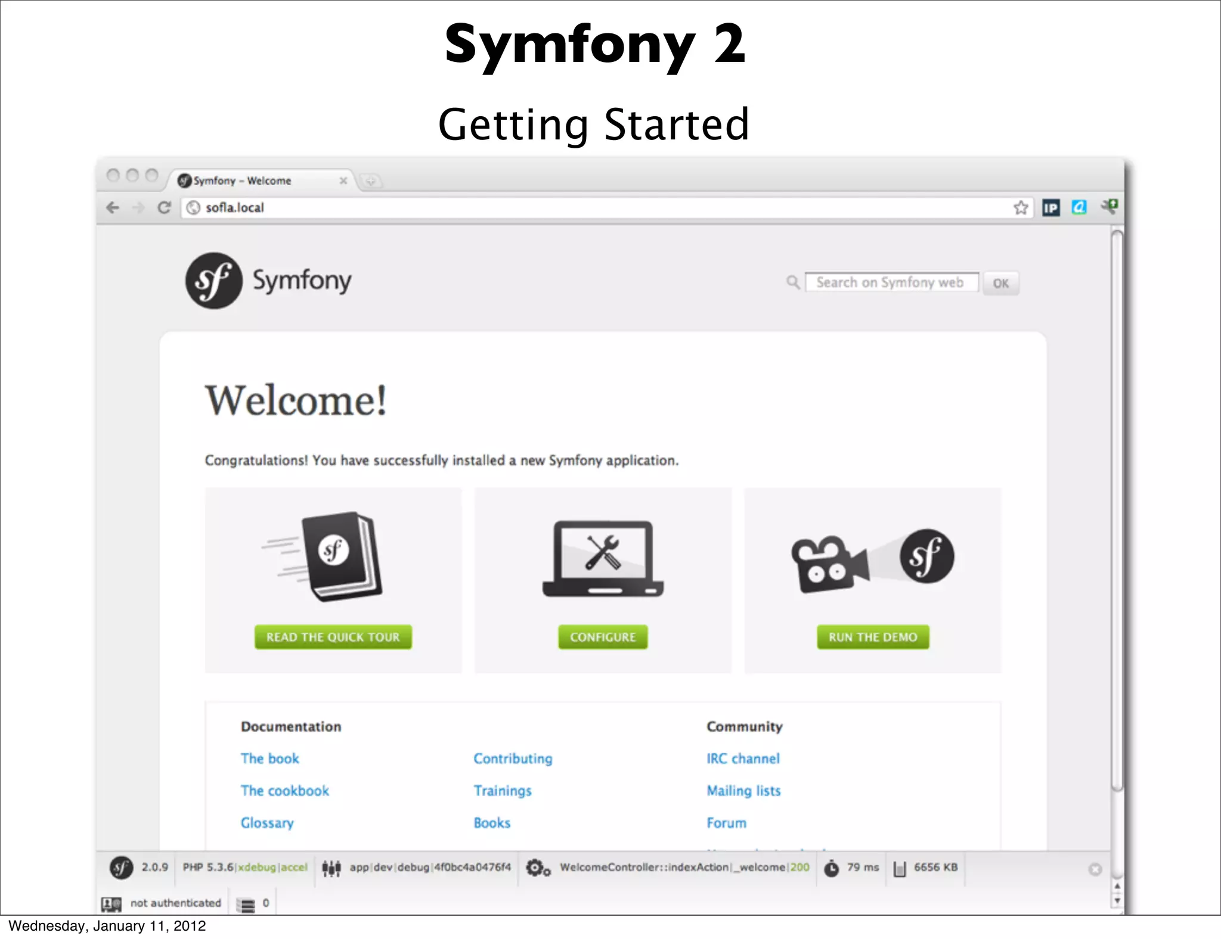Click the Search on Symfony web field
Viewport: 1221px width, 939px height.
point(891,282)
